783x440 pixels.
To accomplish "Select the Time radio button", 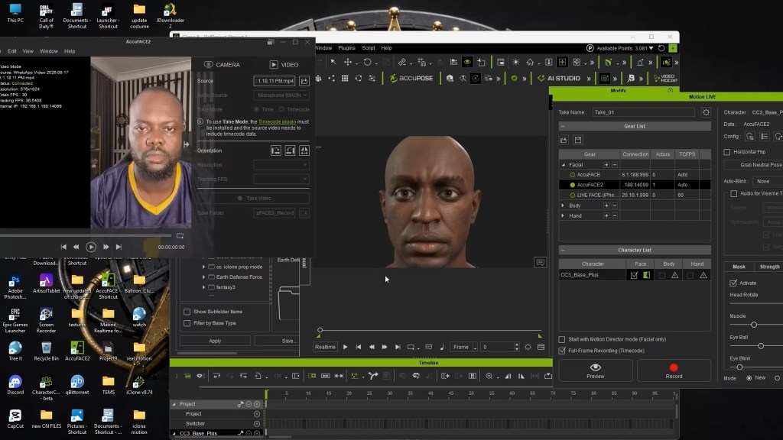I will tap(256, 109).
